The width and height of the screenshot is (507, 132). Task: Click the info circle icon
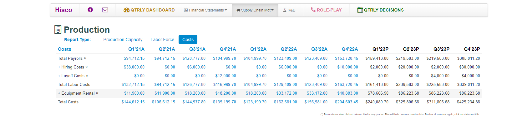[x=90, y=10]
